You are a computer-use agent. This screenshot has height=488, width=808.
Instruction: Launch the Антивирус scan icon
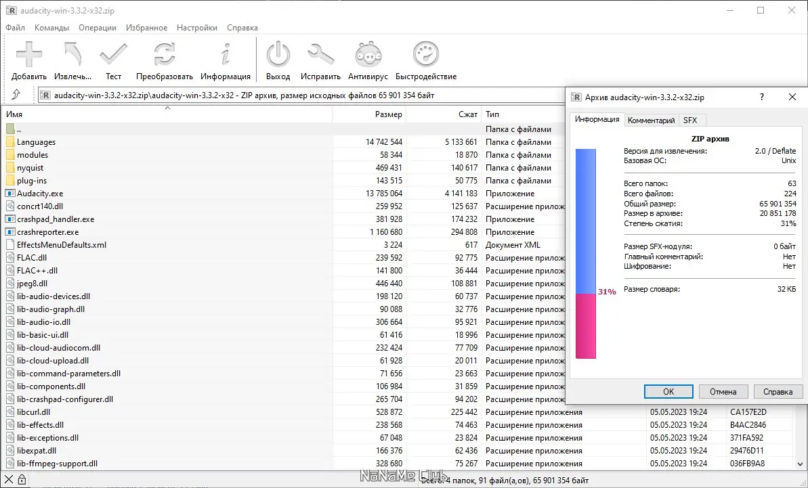click(368, 54)
